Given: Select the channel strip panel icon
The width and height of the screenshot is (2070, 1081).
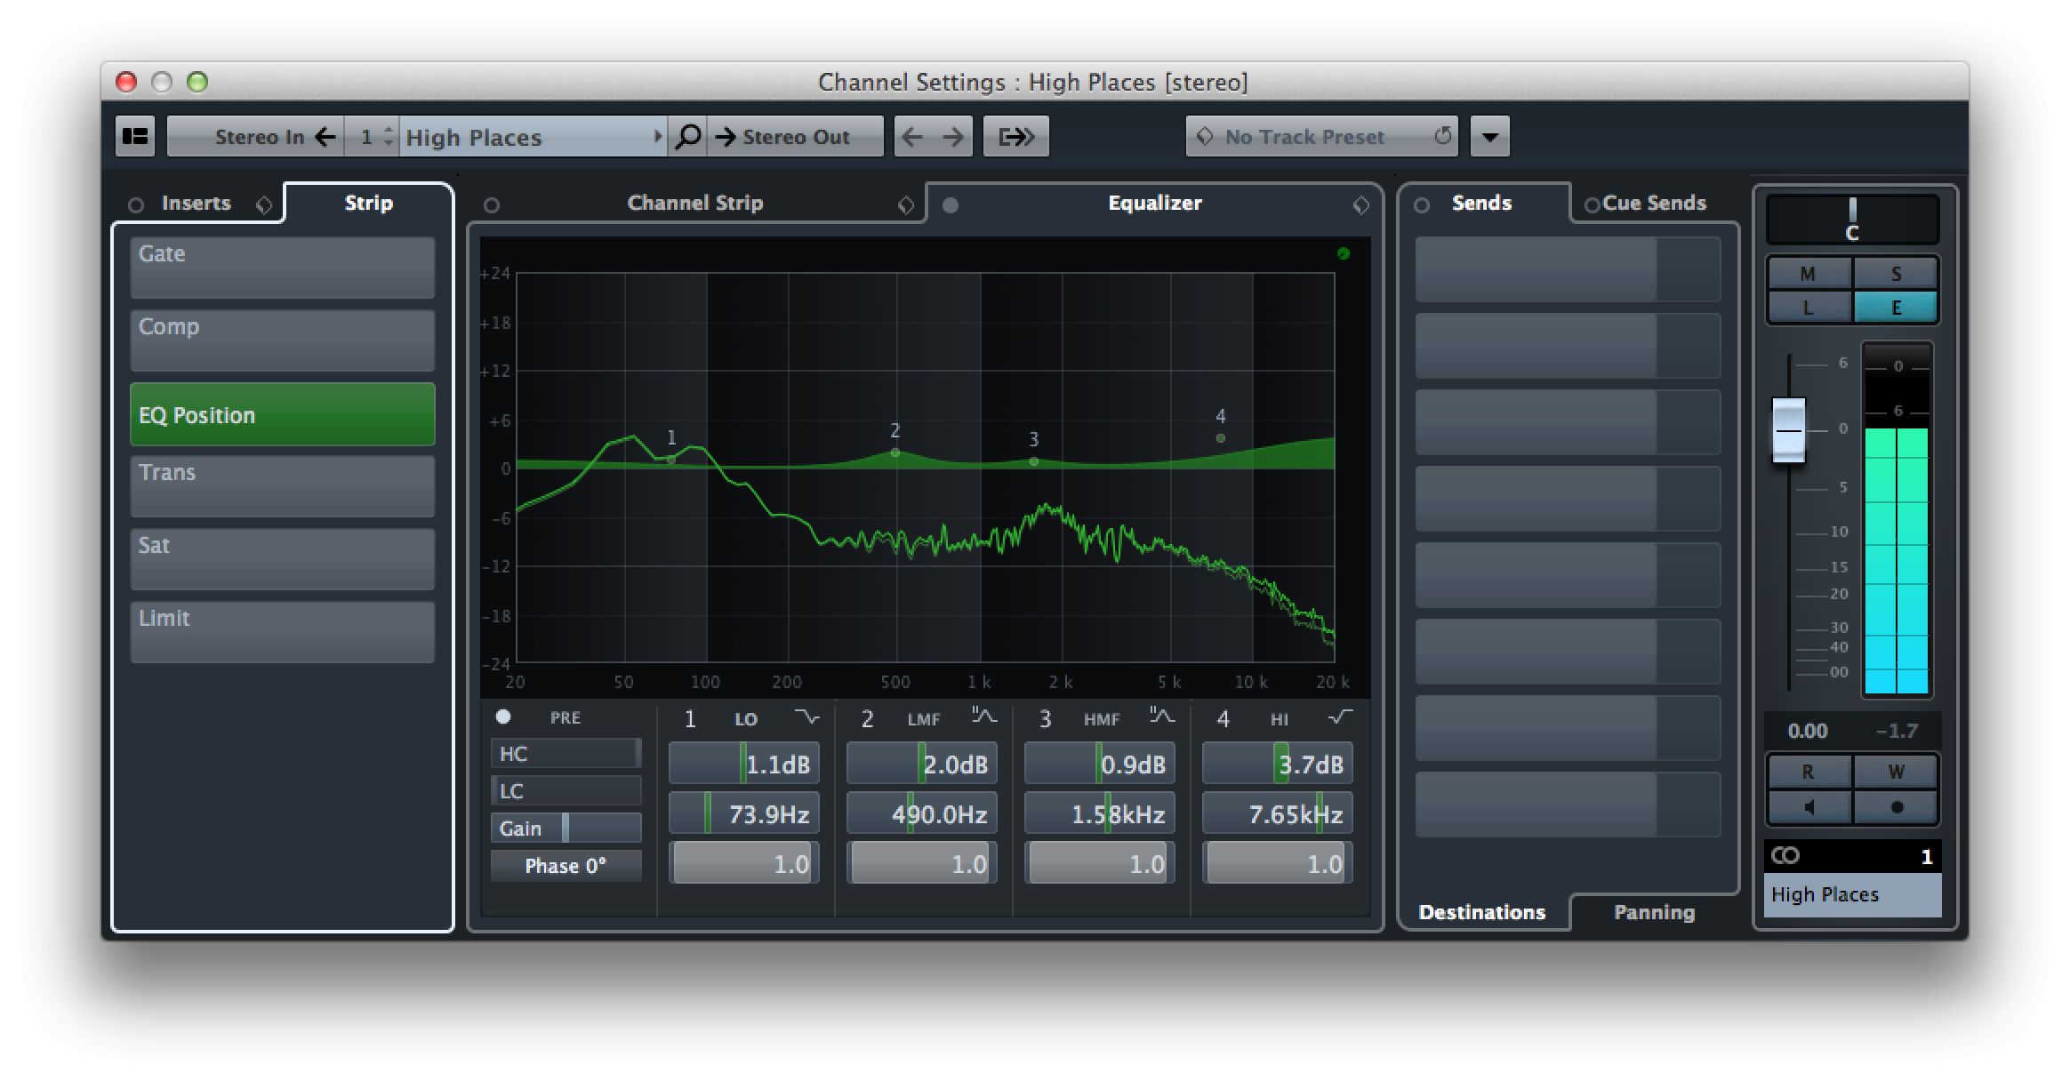Looking at the screenshot, I should coord(137,135).
